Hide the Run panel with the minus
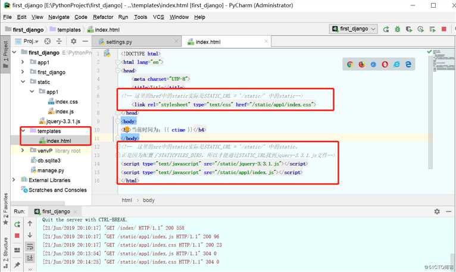This screenshot has height=272, width=456. (x=449, y=211)
